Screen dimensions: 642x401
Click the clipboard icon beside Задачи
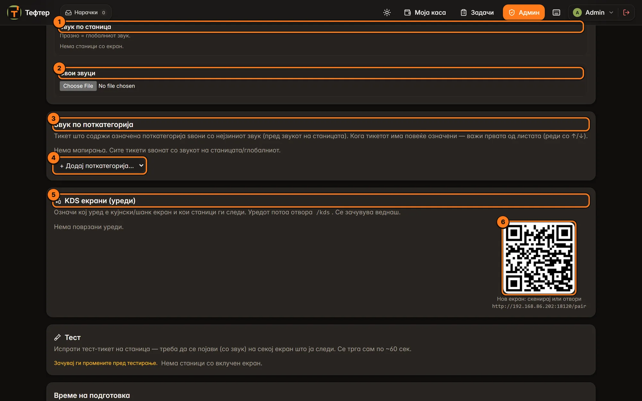(x=464, y=13)
